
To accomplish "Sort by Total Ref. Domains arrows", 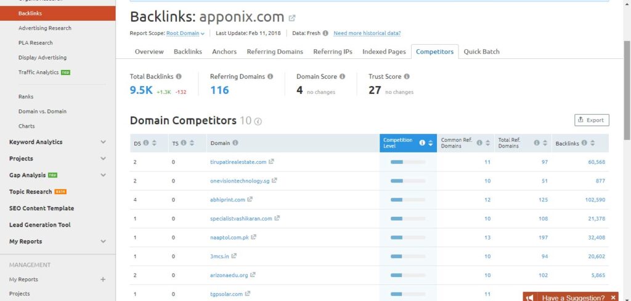I will coord(545,143).
